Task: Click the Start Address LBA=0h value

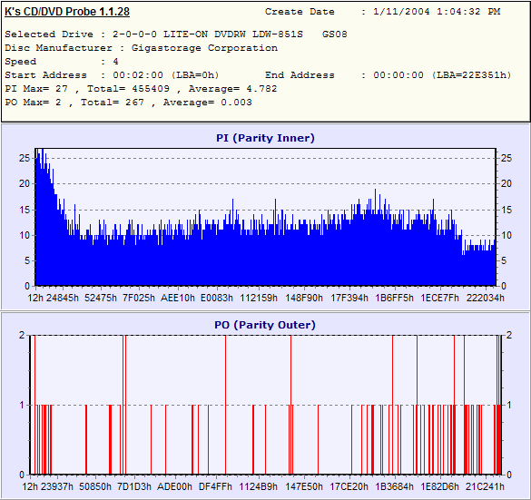Action: [x=166, y=75]
